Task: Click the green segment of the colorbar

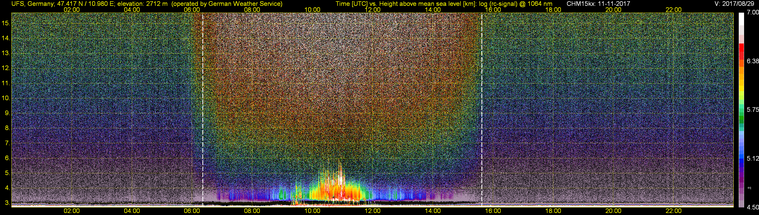Action: tap(741, 119)
